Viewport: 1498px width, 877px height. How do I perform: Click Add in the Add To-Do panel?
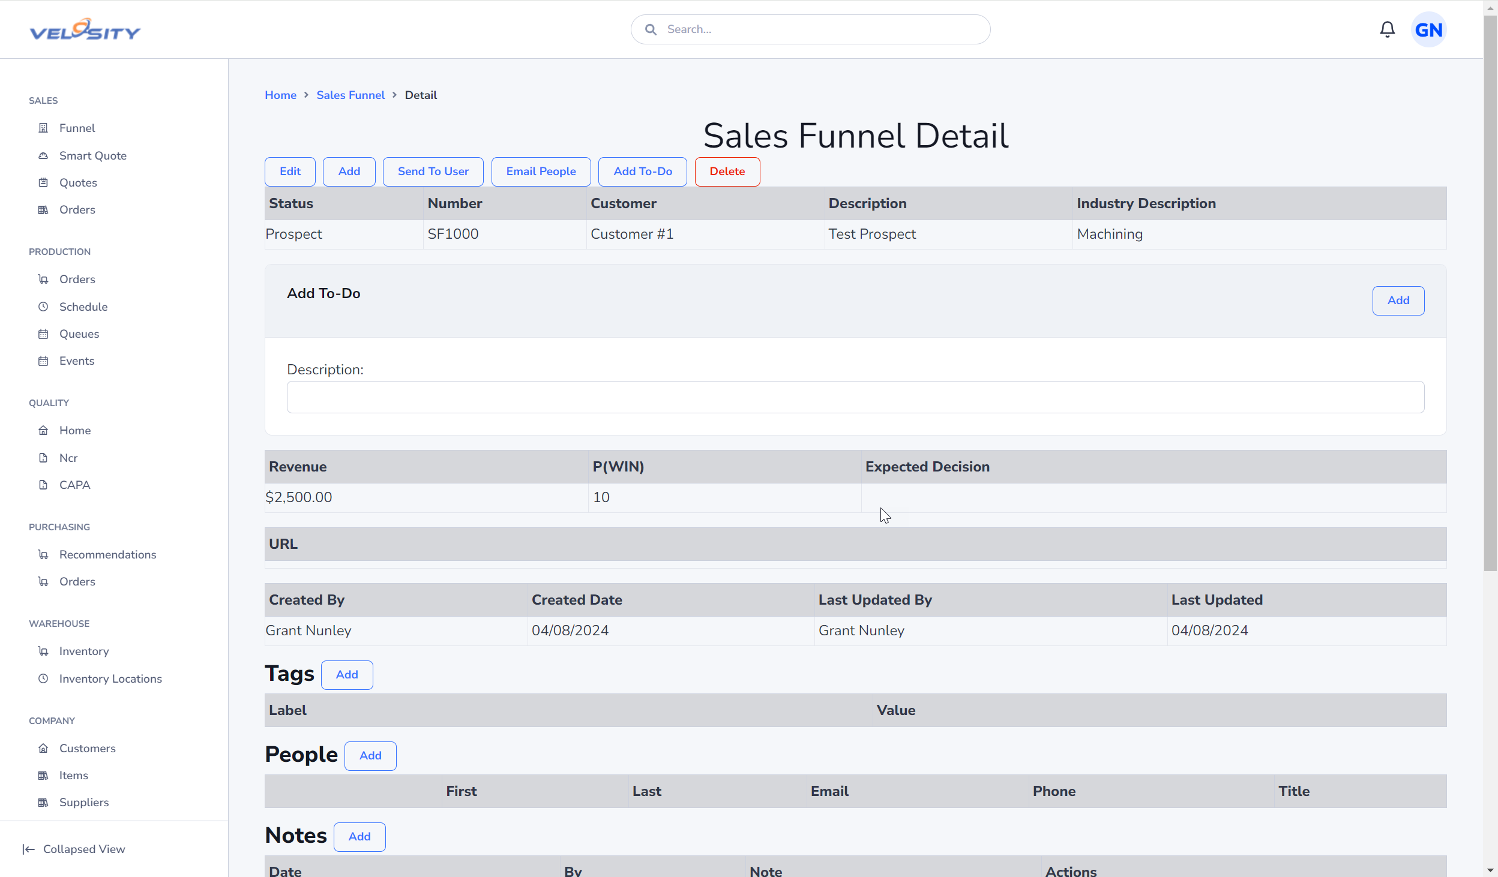1398,301
